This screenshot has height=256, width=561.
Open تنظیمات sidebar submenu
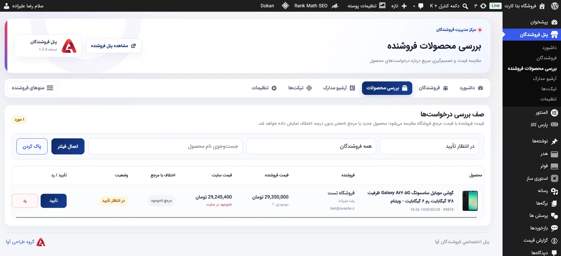point(548,99)
